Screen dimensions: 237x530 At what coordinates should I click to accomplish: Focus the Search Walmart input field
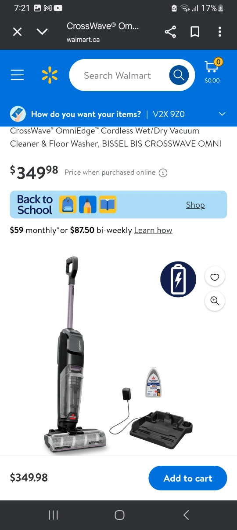pyautogui.click(x=118, y=75)
